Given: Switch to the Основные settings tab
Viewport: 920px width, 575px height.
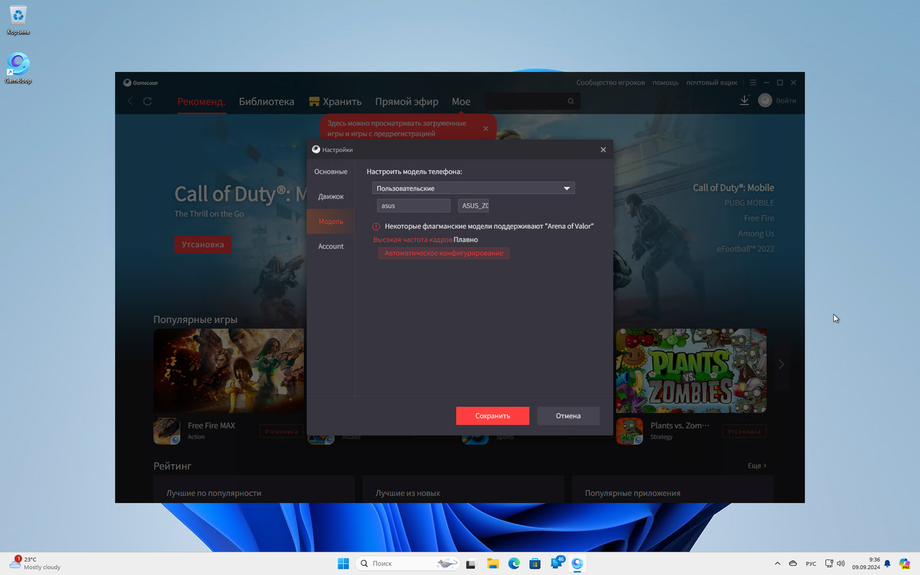Looking at the screenshot, I should [331, 172].
